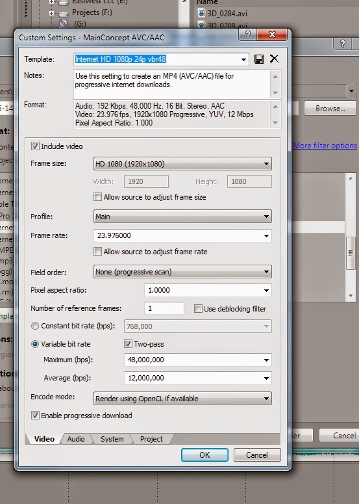Switch to the Video tab
This screenshot has height=504, width=359.
[44, 439]
